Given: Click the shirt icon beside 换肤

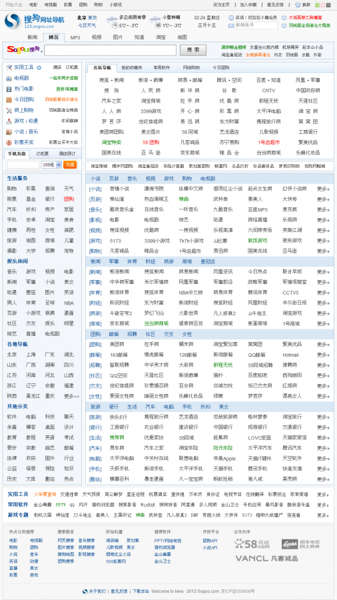Looking at the screenshot, I should (x=298, y=5).
